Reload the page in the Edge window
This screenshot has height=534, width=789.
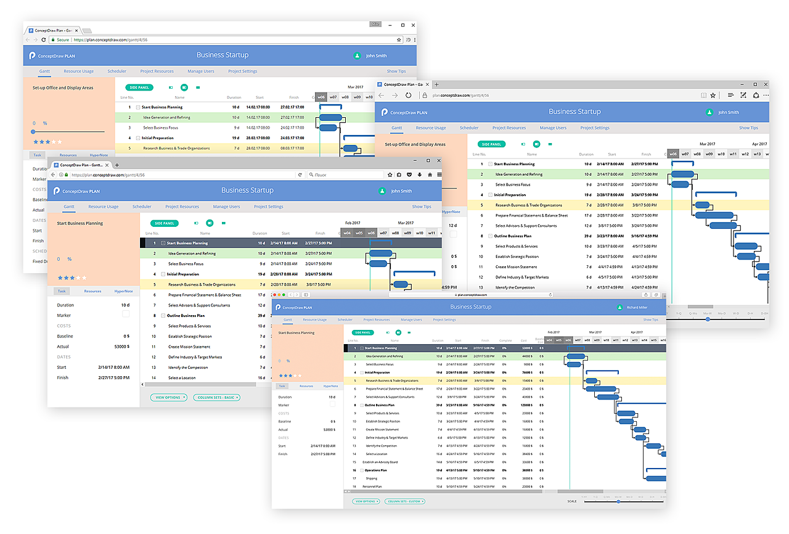pyautogui.click(x=408, y=96)
